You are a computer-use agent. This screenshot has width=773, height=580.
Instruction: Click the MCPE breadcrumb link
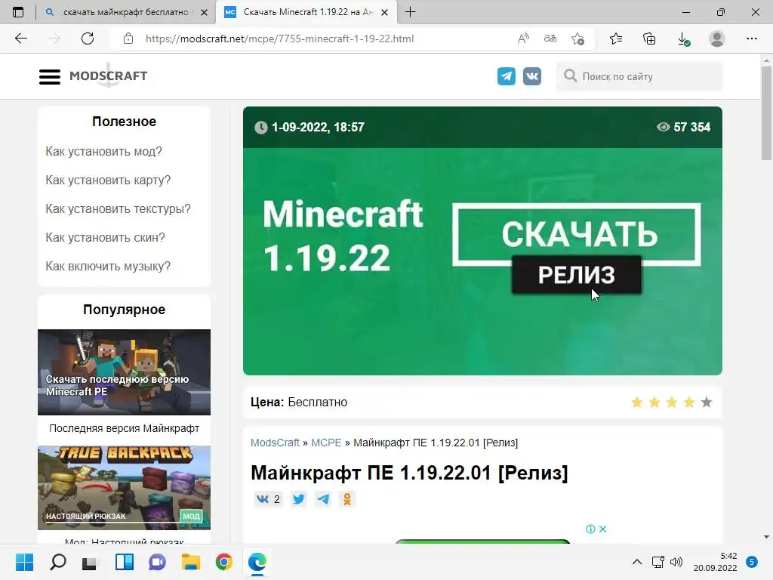326,443
